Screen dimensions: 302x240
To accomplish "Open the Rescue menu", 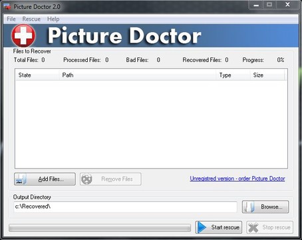I will 31,19.
